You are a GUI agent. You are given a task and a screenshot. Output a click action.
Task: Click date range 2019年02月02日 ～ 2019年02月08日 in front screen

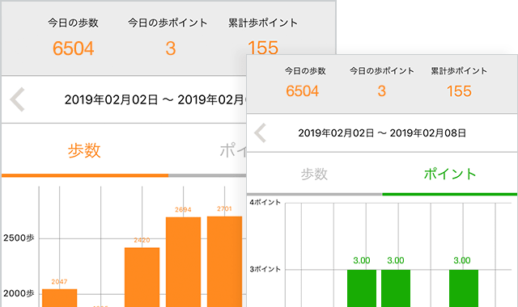382,133
